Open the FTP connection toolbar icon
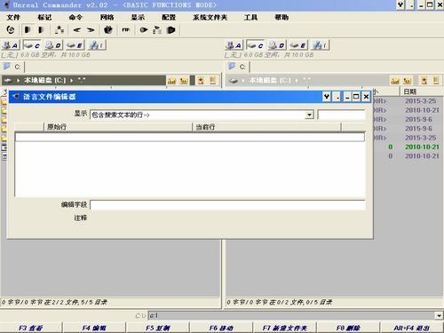444x333 pixels. pyautogui.click(x=126, y=30)
